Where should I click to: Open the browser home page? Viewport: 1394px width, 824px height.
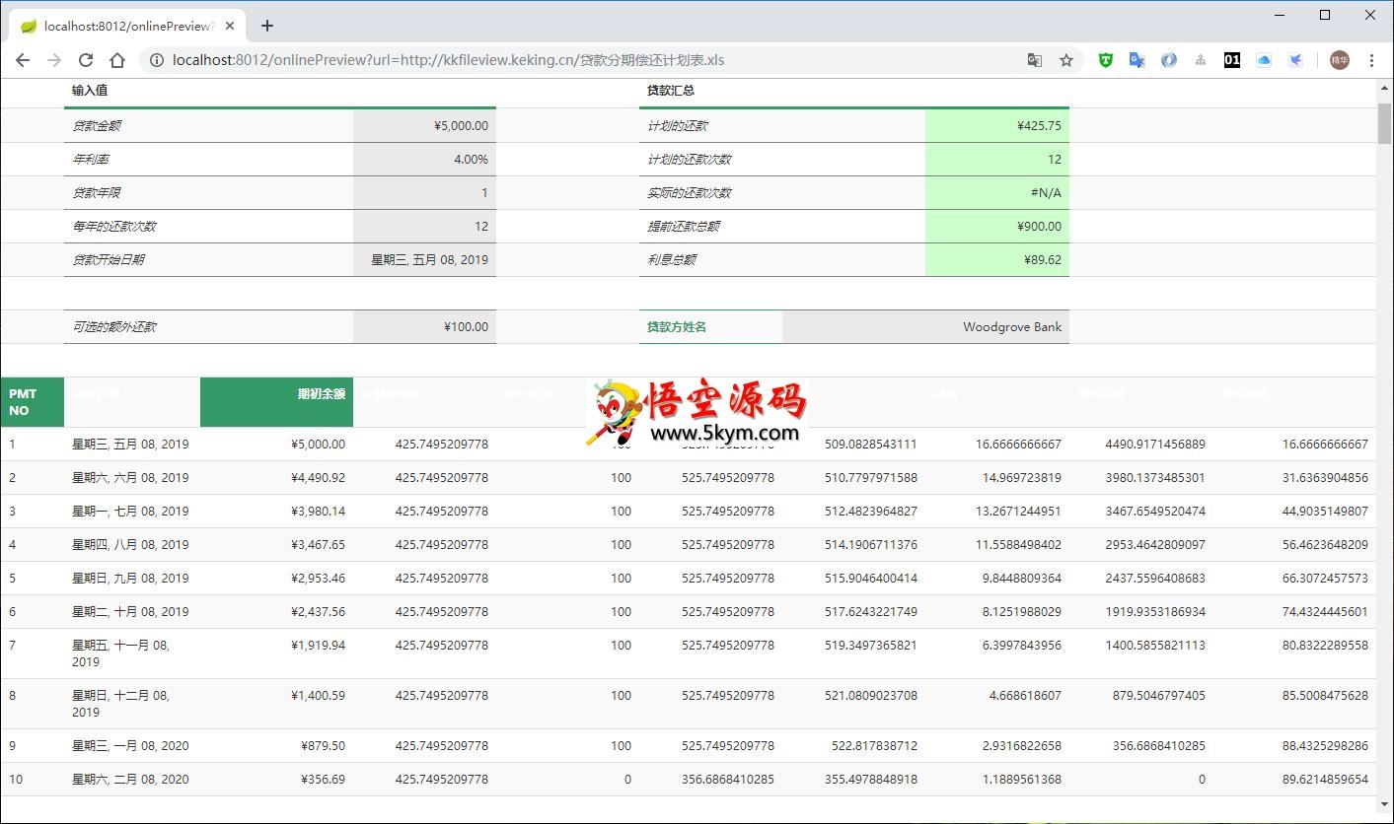117,60
